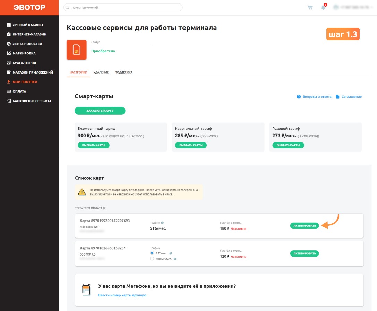Click the Приобретено status text
Viewport: 377px width, 311px height.
point(103,51)
